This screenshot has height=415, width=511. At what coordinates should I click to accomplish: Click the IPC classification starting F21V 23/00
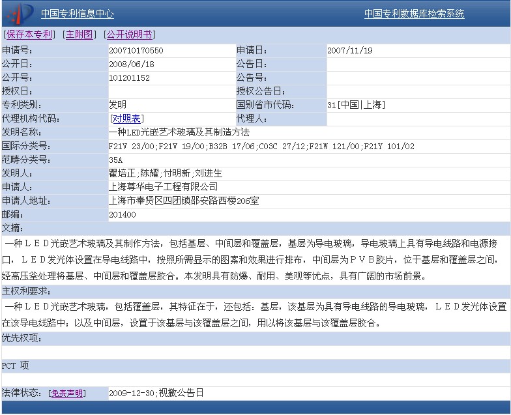click(x=261, y=146)
